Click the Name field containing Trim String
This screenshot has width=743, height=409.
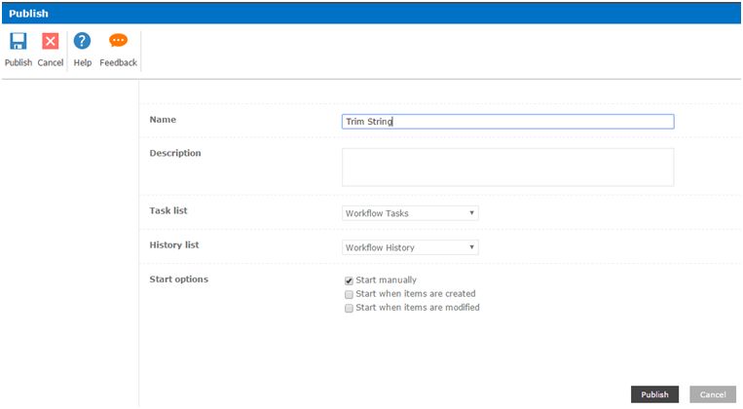point(507,122)
